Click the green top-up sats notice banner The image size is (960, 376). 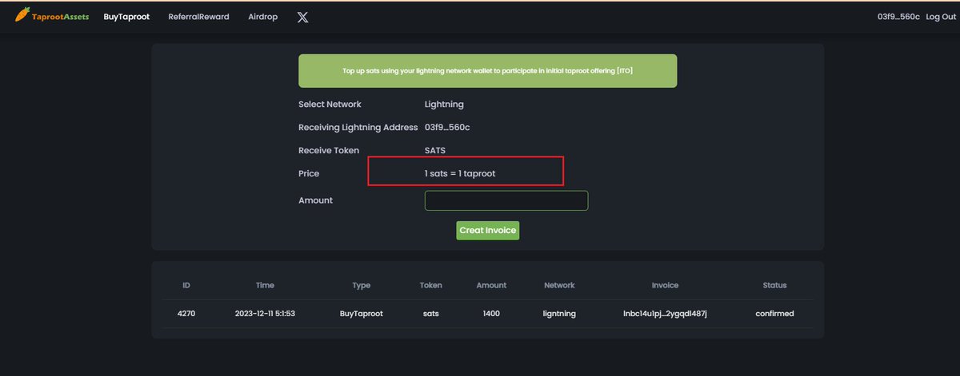(x=488, y=71)
